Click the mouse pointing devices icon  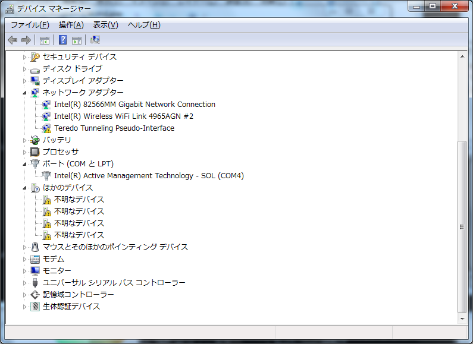pos(35,247)
